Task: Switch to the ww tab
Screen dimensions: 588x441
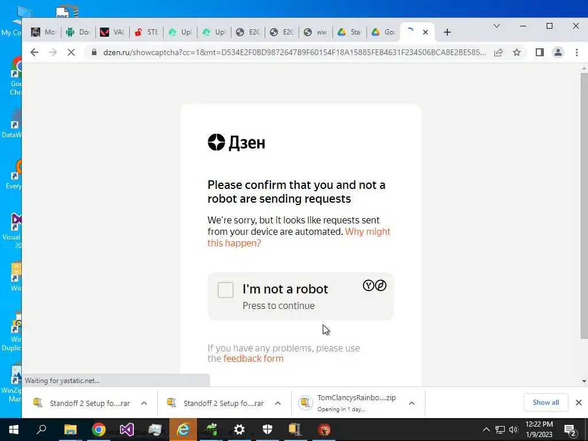Action: pos(315,32)
